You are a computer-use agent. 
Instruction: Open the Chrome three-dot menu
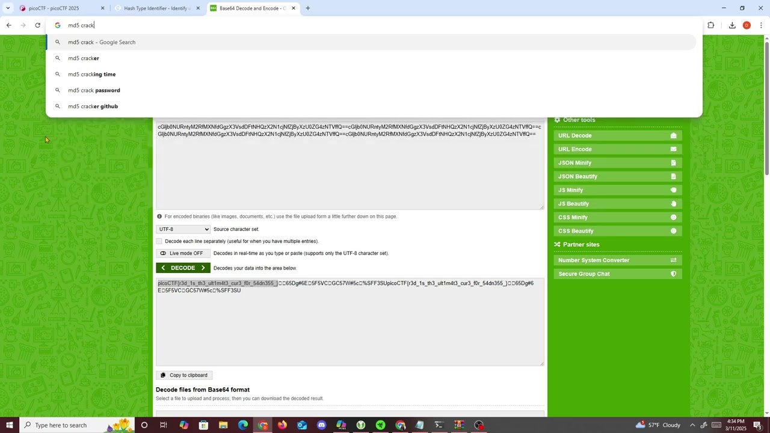point(761,25)
